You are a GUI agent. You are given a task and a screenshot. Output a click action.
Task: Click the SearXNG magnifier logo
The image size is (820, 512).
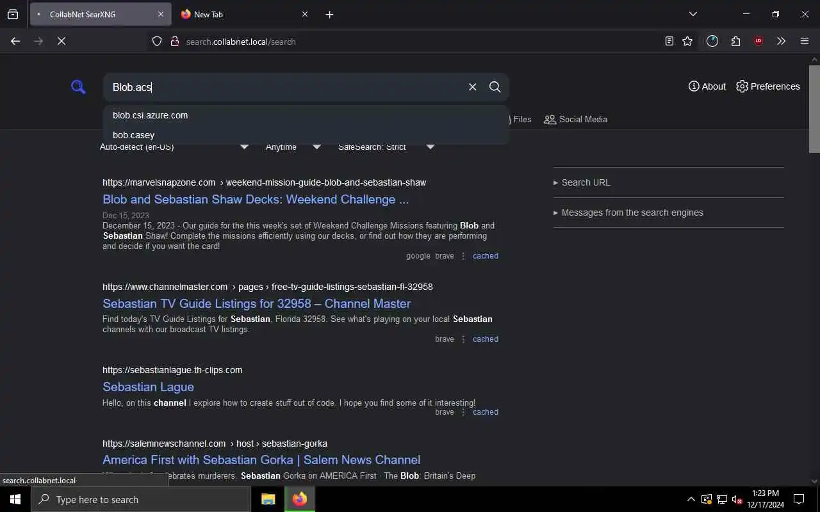[x=78, y=87]
